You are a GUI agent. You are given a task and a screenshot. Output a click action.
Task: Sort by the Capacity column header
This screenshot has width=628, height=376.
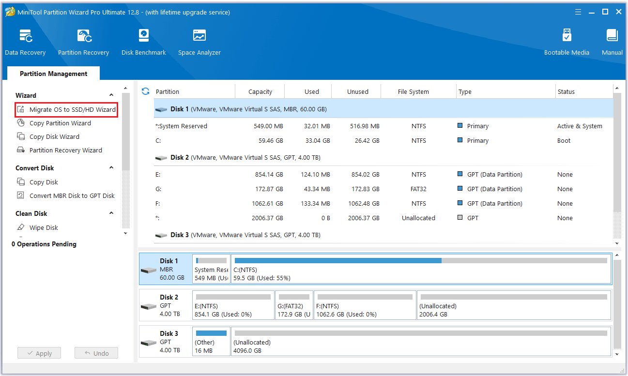260,91
